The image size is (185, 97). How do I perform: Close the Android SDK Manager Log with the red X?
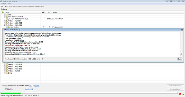click(x=182, y=30)
